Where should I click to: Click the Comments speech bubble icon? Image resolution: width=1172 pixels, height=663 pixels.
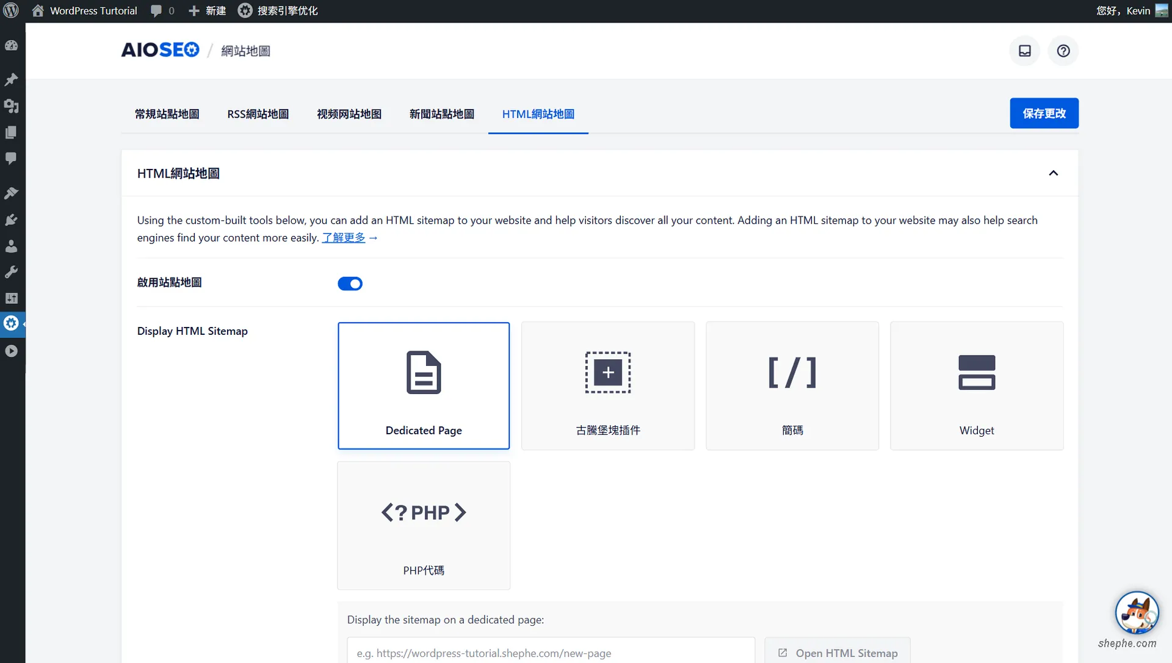click(12, 159)
